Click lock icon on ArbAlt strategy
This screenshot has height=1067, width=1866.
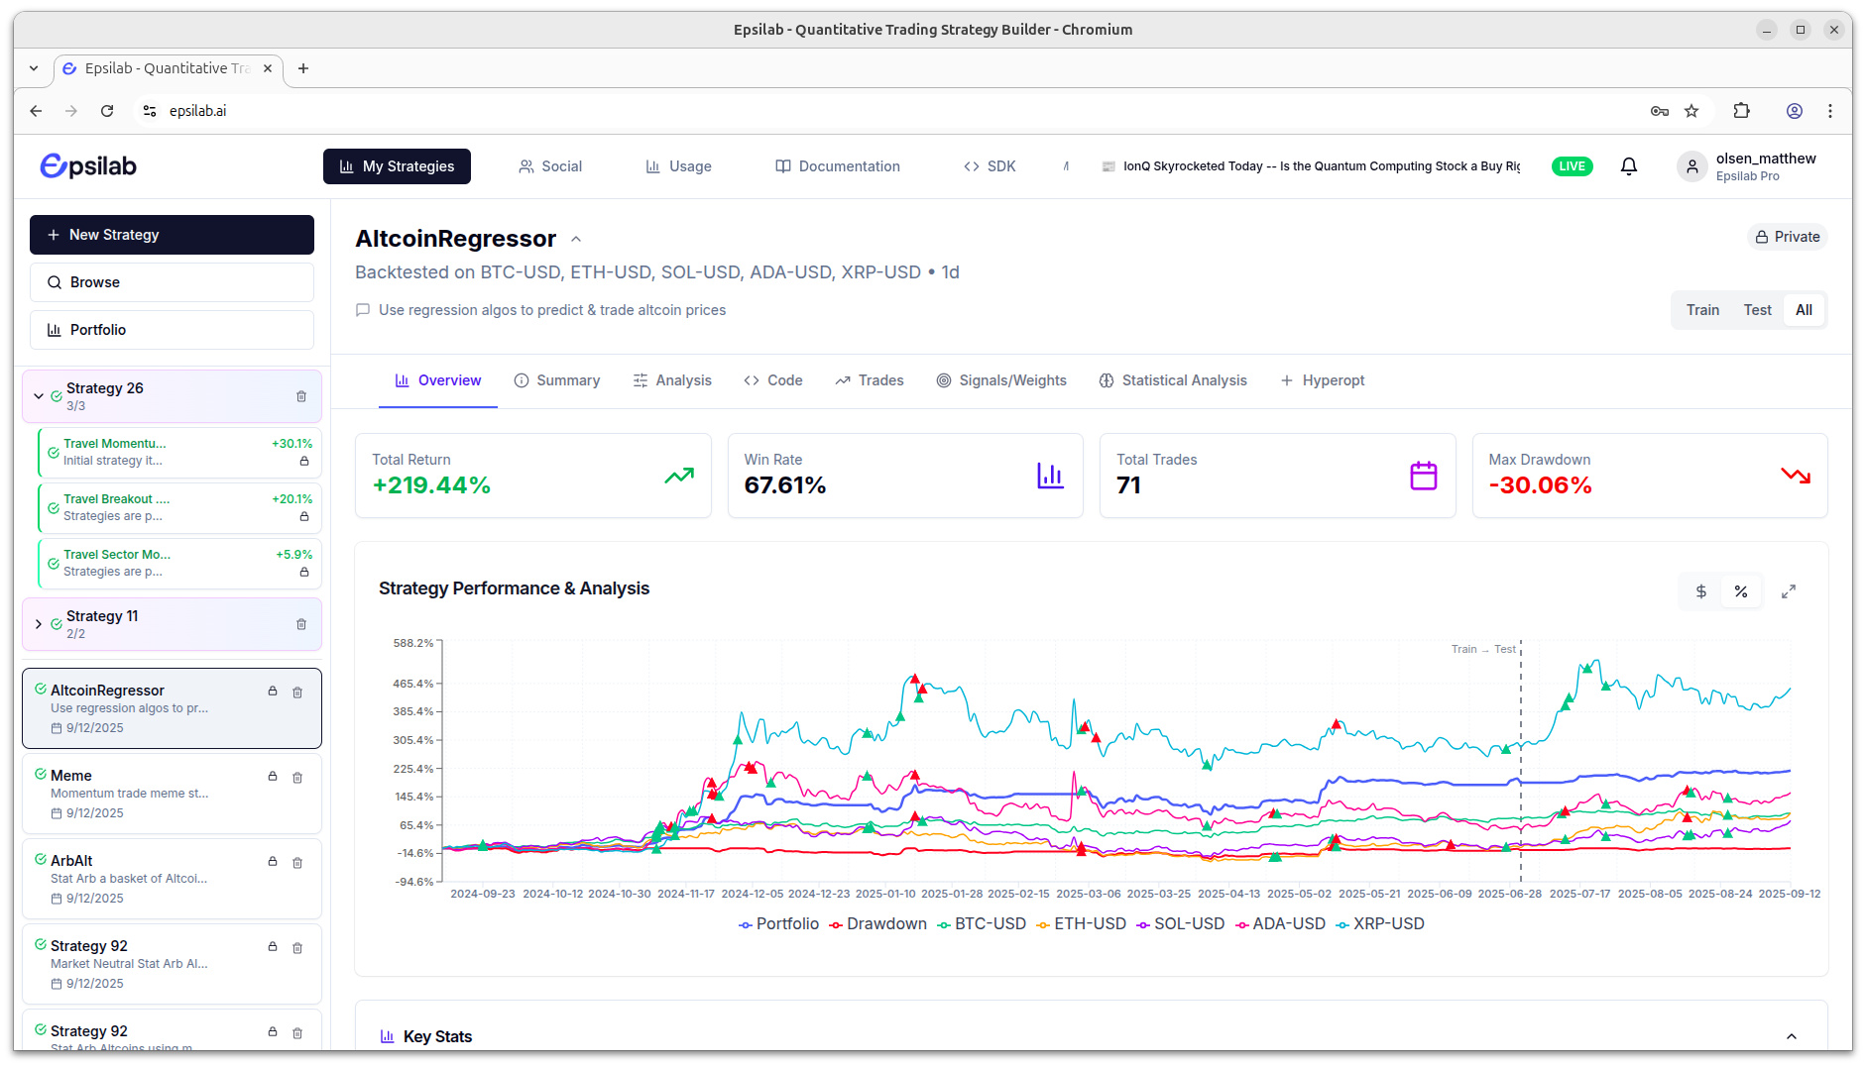(273, 862)
